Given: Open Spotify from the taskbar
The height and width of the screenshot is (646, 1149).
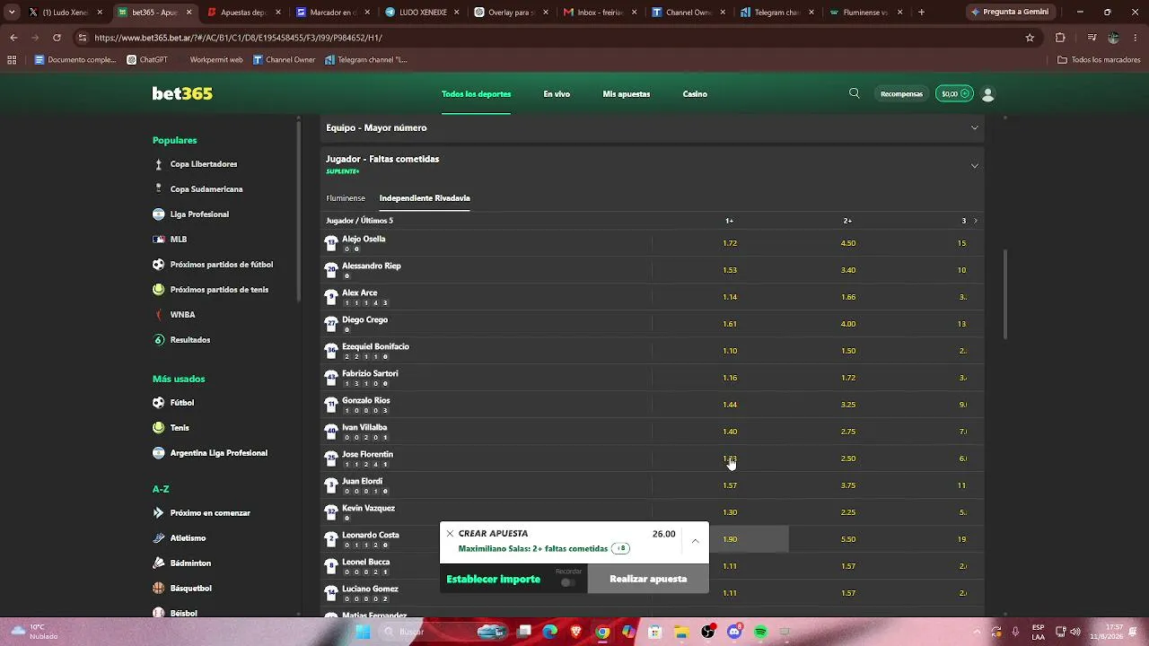Looking at the screenshot, I should [x=760, y=632].
